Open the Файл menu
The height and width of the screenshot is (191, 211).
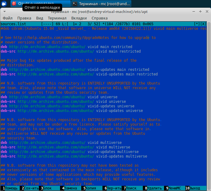[8, 18]
